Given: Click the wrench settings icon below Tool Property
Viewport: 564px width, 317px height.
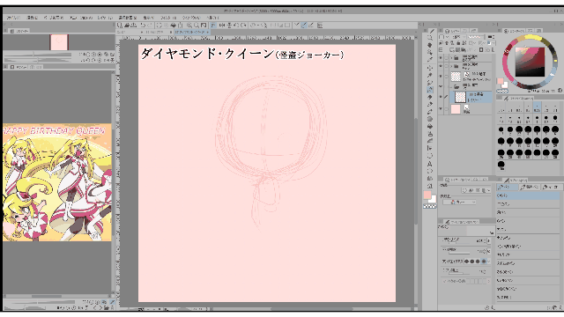Looking at the screenshot, I should [493, 307].
